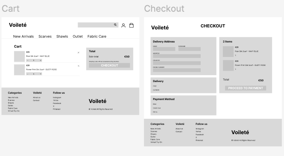The image size is (284, 156).
Task: Click Pinterest link in Checkout footer
Action: point(199,140)
